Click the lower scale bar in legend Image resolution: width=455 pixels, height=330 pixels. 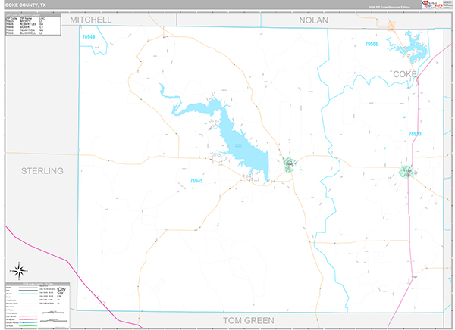coord(53,321)
